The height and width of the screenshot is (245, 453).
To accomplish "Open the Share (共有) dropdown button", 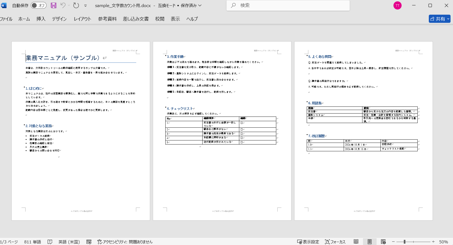I will click(x=440, y=19).
